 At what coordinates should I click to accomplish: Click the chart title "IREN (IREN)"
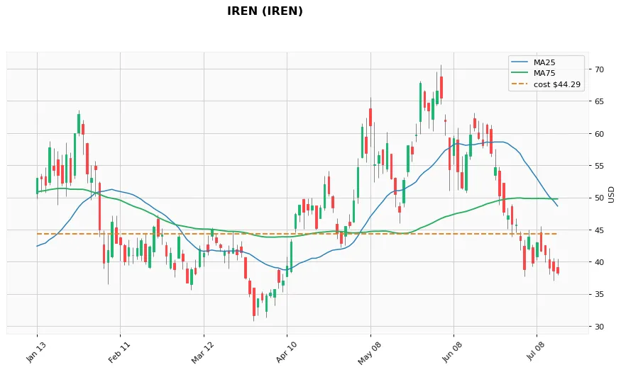point(265,11)
